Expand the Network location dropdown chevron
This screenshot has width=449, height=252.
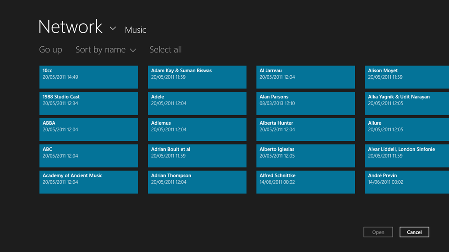(113, 28)
